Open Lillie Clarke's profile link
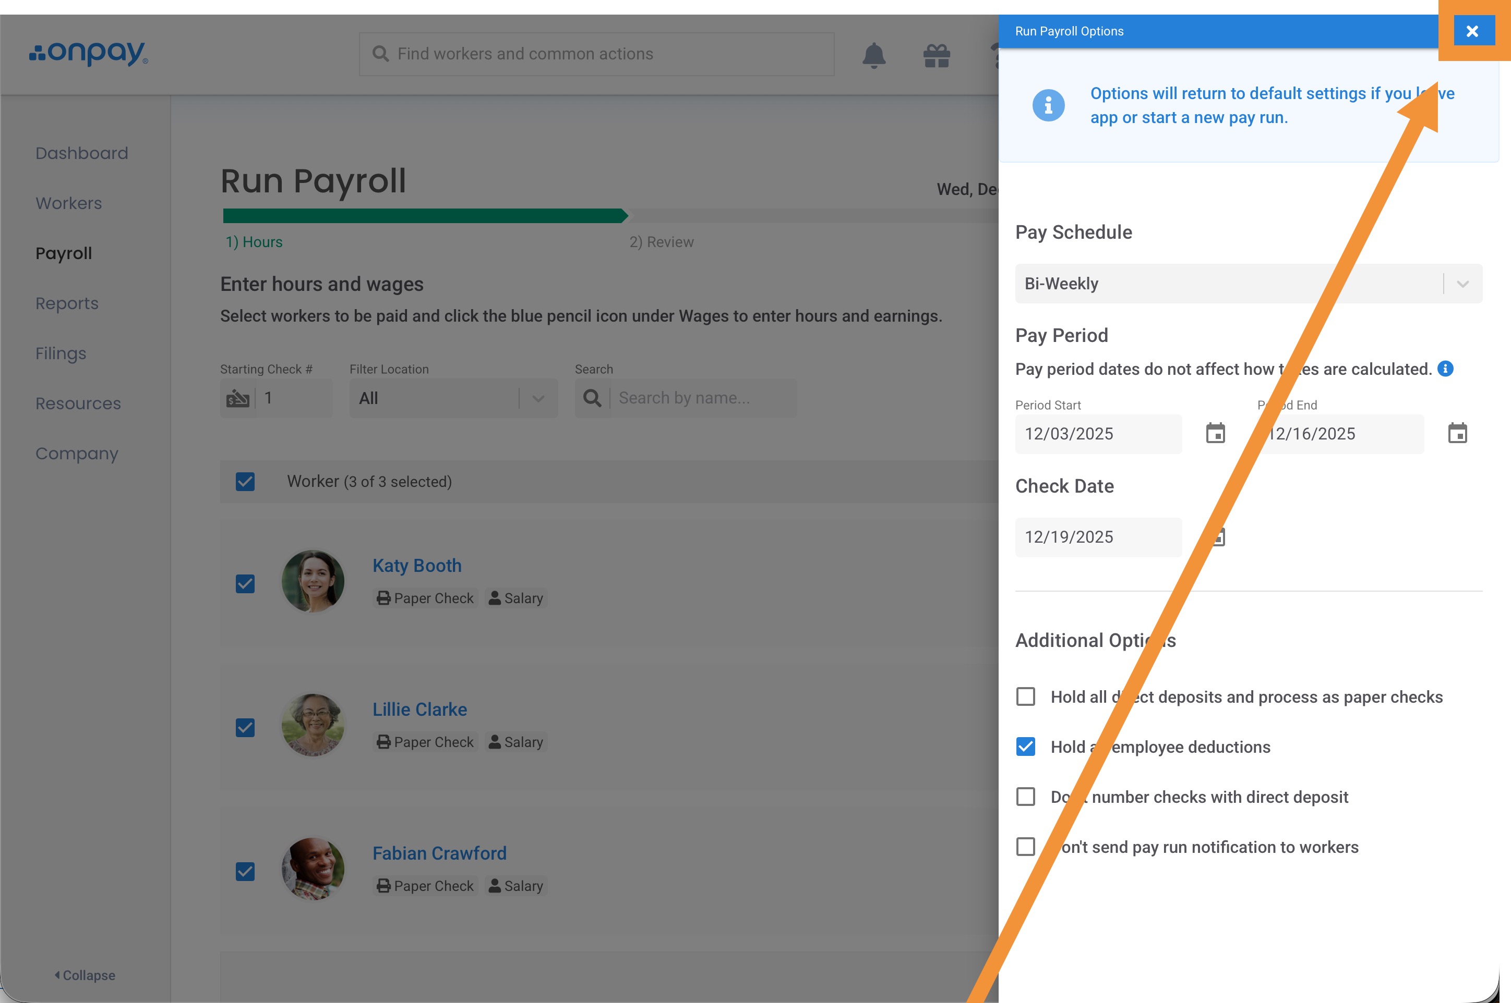 tap(419, 709)
